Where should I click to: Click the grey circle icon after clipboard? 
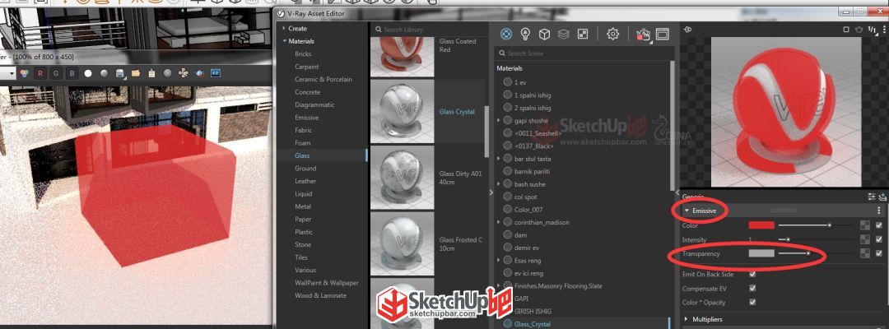click(168, 73)
